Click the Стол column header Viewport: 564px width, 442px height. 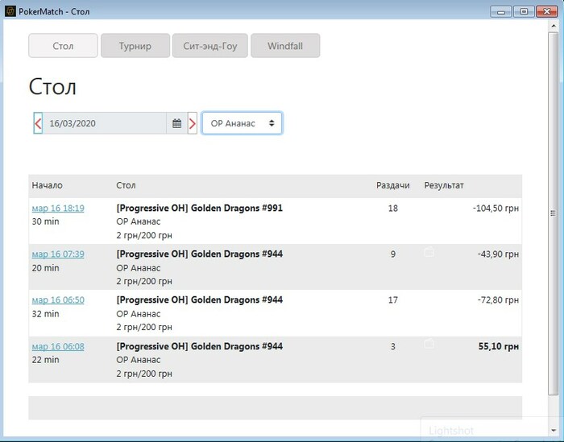click(x=126, y=185)
